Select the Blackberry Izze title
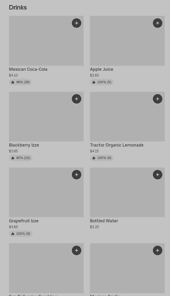Screen dimensions: 170x296 (x=24, y=145)
